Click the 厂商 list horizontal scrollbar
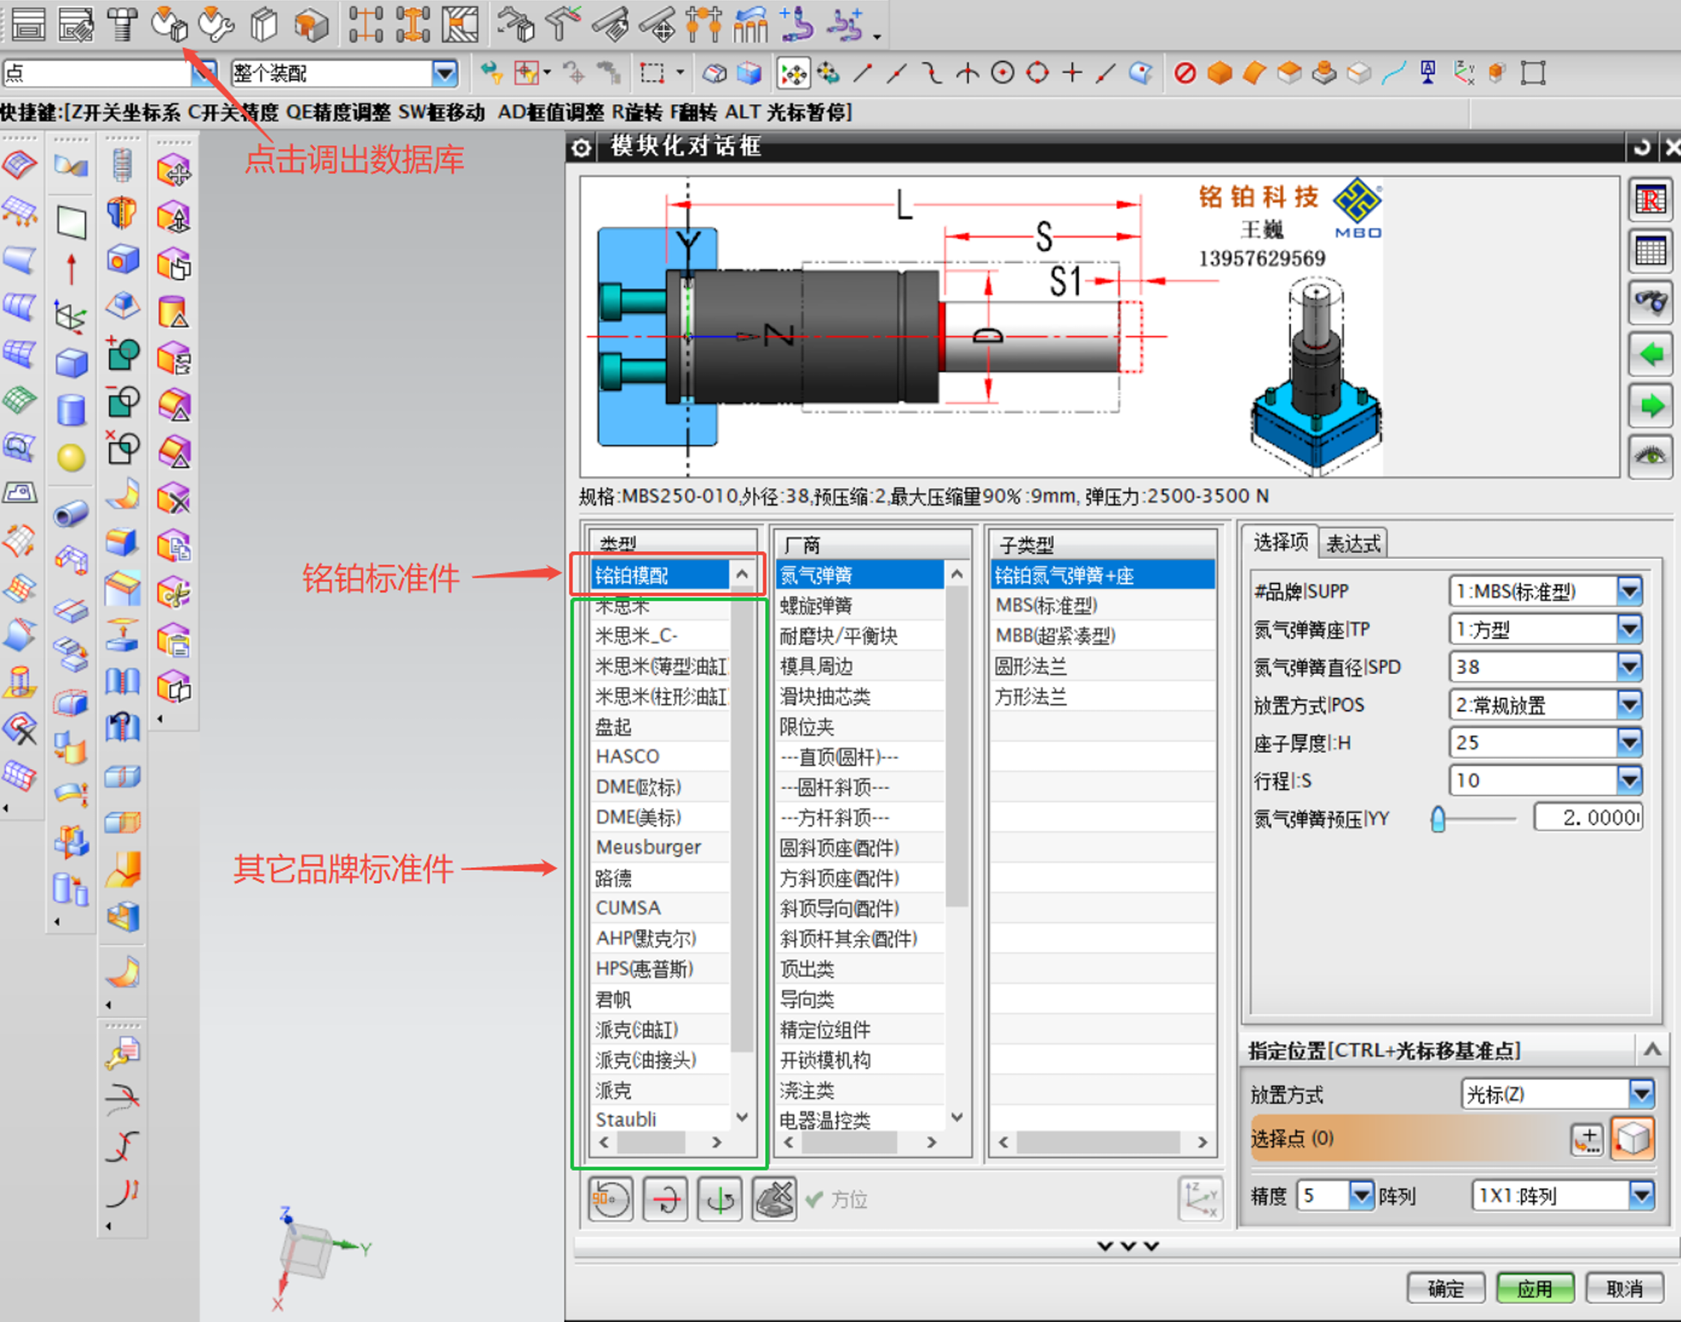The image size is (1681, 1322). 859,1143
